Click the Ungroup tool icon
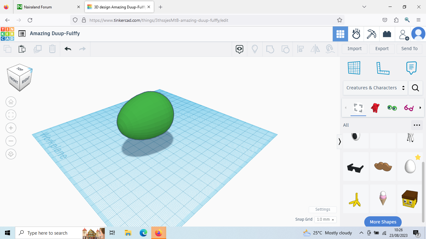This screenshot has height=239, width=426. point(285,49)
